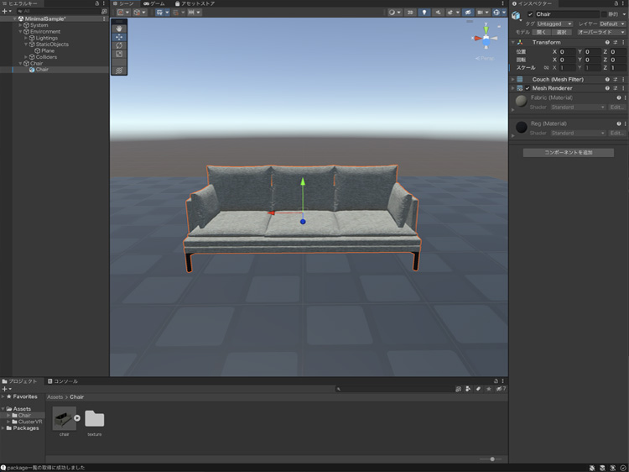This screenshot has width=629, height=472.
Task: Select the Scale tool in scene toolbar
Action: pyautogui.click(x=119, y=54)
